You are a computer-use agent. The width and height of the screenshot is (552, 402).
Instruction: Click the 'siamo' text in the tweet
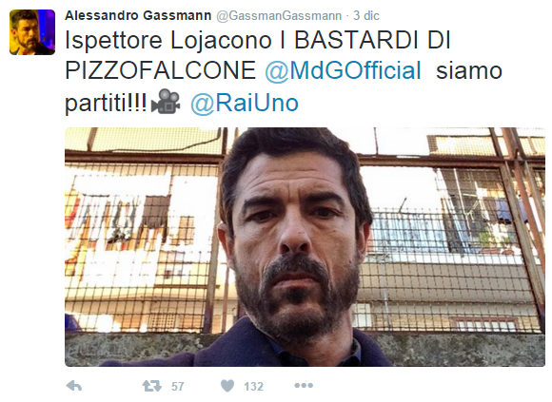click(x=469, y=70)
